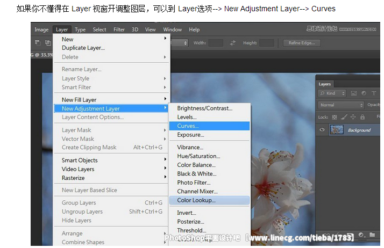Image resolution: width=384 pixels, height=248 pixels.
Task: Open the Help menu
Action: [x=194, y=30]
